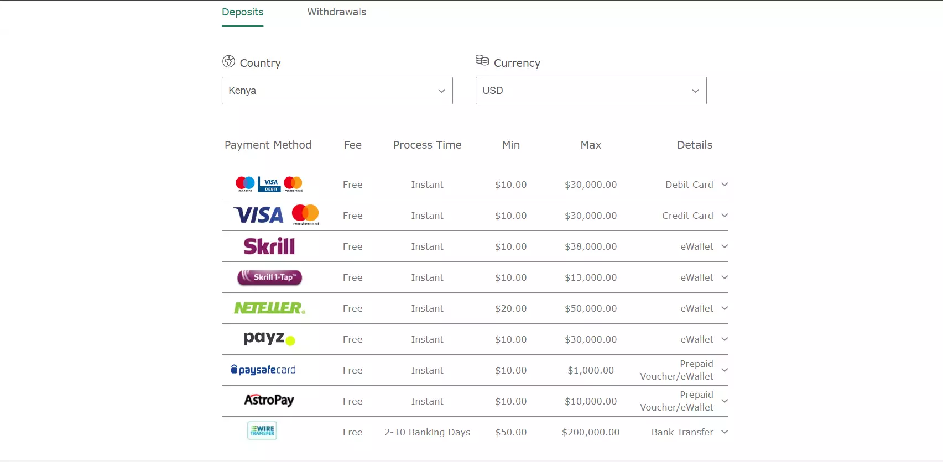Click the Payment Method column header
The image size is (943, 462).
click(268, 145)
